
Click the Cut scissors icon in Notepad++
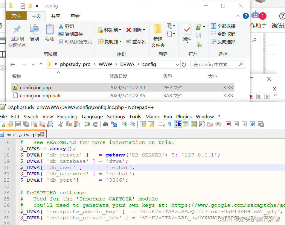(60, 124)
